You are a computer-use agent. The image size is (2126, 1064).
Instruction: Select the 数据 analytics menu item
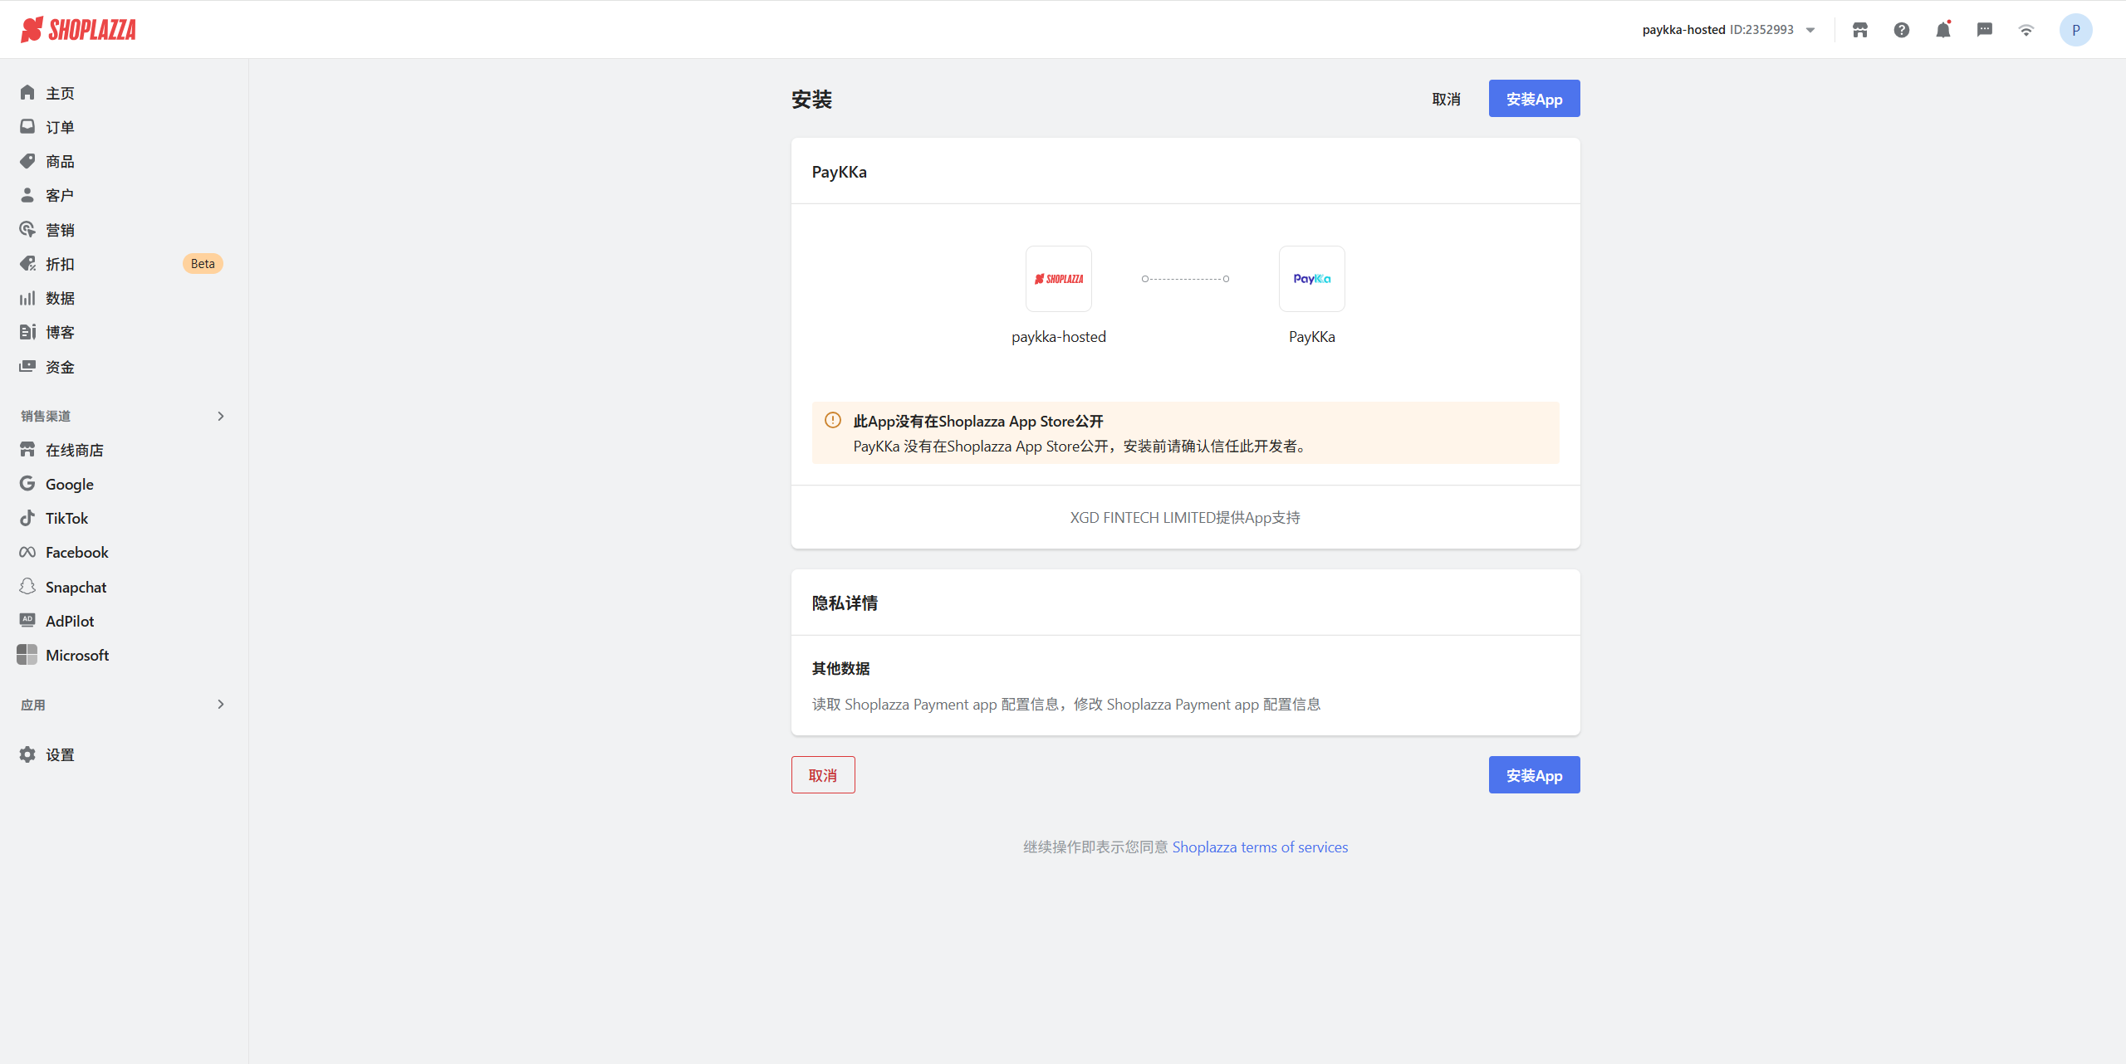[x=60, y=298]
